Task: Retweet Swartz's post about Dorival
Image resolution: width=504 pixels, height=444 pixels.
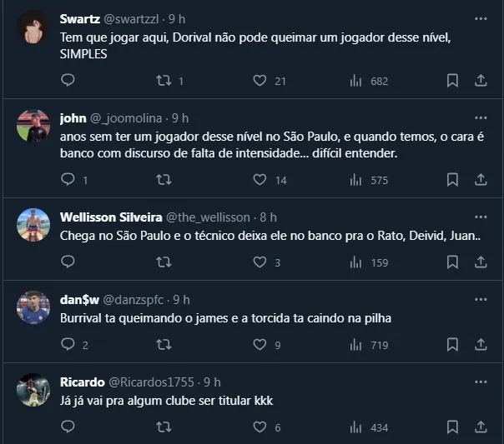Action: [164, 81]
